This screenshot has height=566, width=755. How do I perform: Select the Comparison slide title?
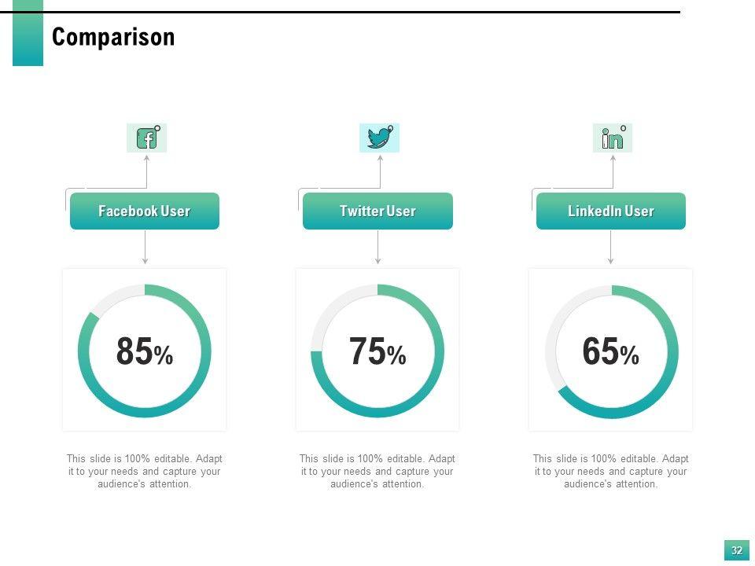[113, 37]
